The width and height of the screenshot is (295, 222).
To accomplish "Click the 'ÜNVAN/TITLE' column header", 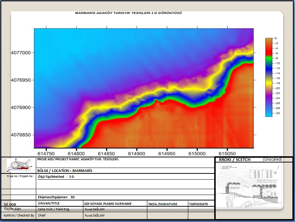I will pyautogui.click(x=49, y=203).
